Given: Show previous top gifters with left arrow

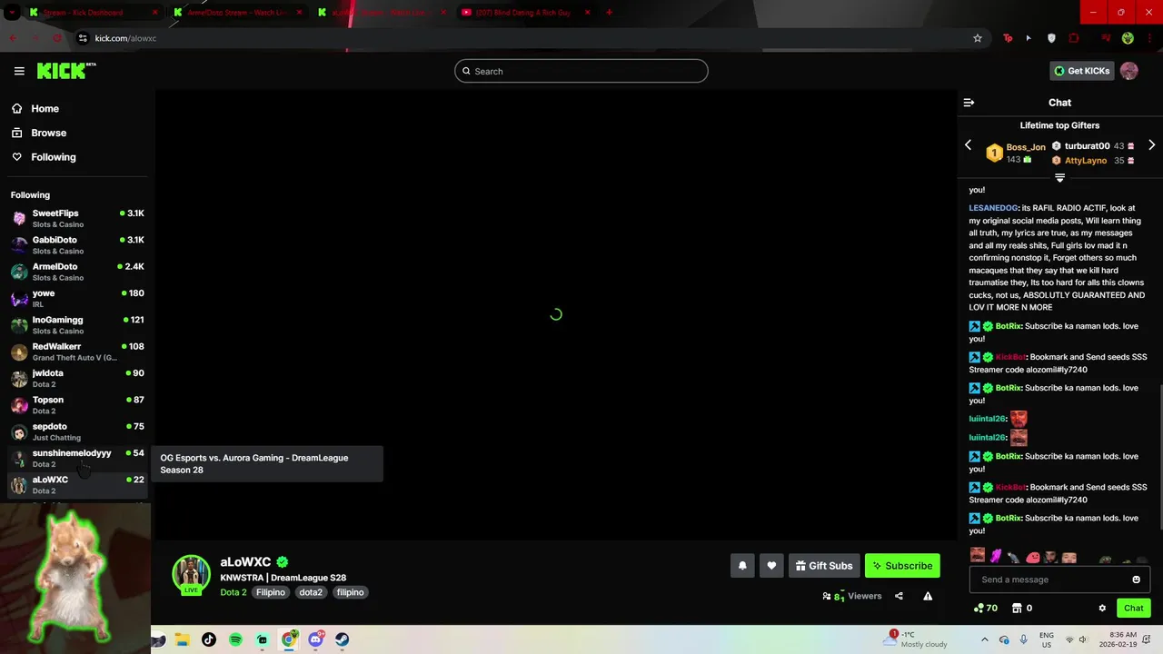Looking at the screenshot, I should 968,145.
